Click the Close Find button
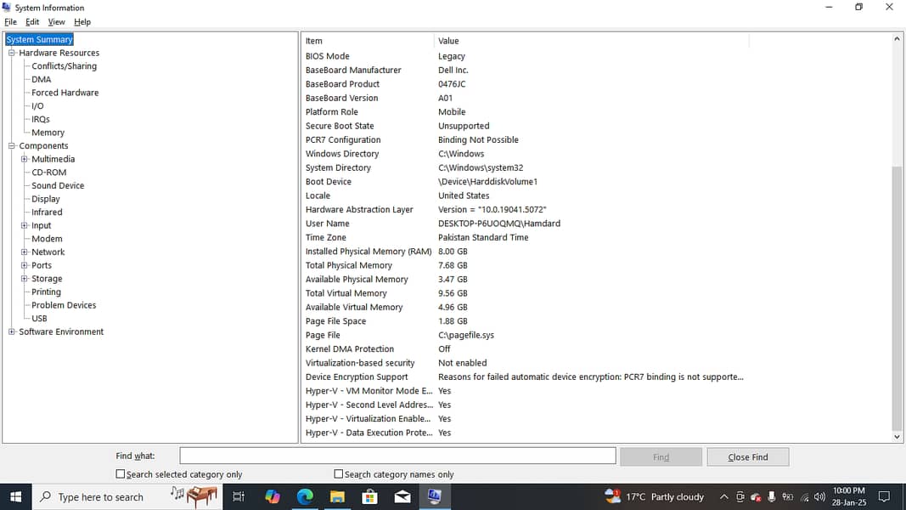The height and width of the screenshot is (510, 906). click(747, 457)
